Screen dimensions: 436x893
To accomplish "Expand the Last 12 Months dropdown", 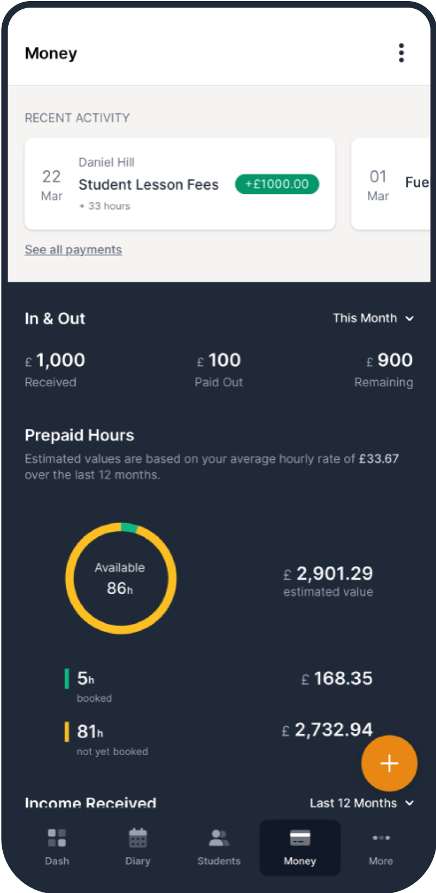I will click(x=362, y=803).
